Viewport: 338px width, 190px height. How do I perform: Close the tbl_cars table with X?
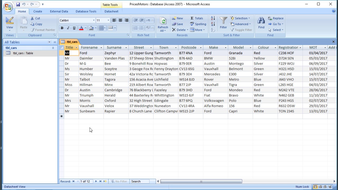pyautogui.click(x=333, y=42)
